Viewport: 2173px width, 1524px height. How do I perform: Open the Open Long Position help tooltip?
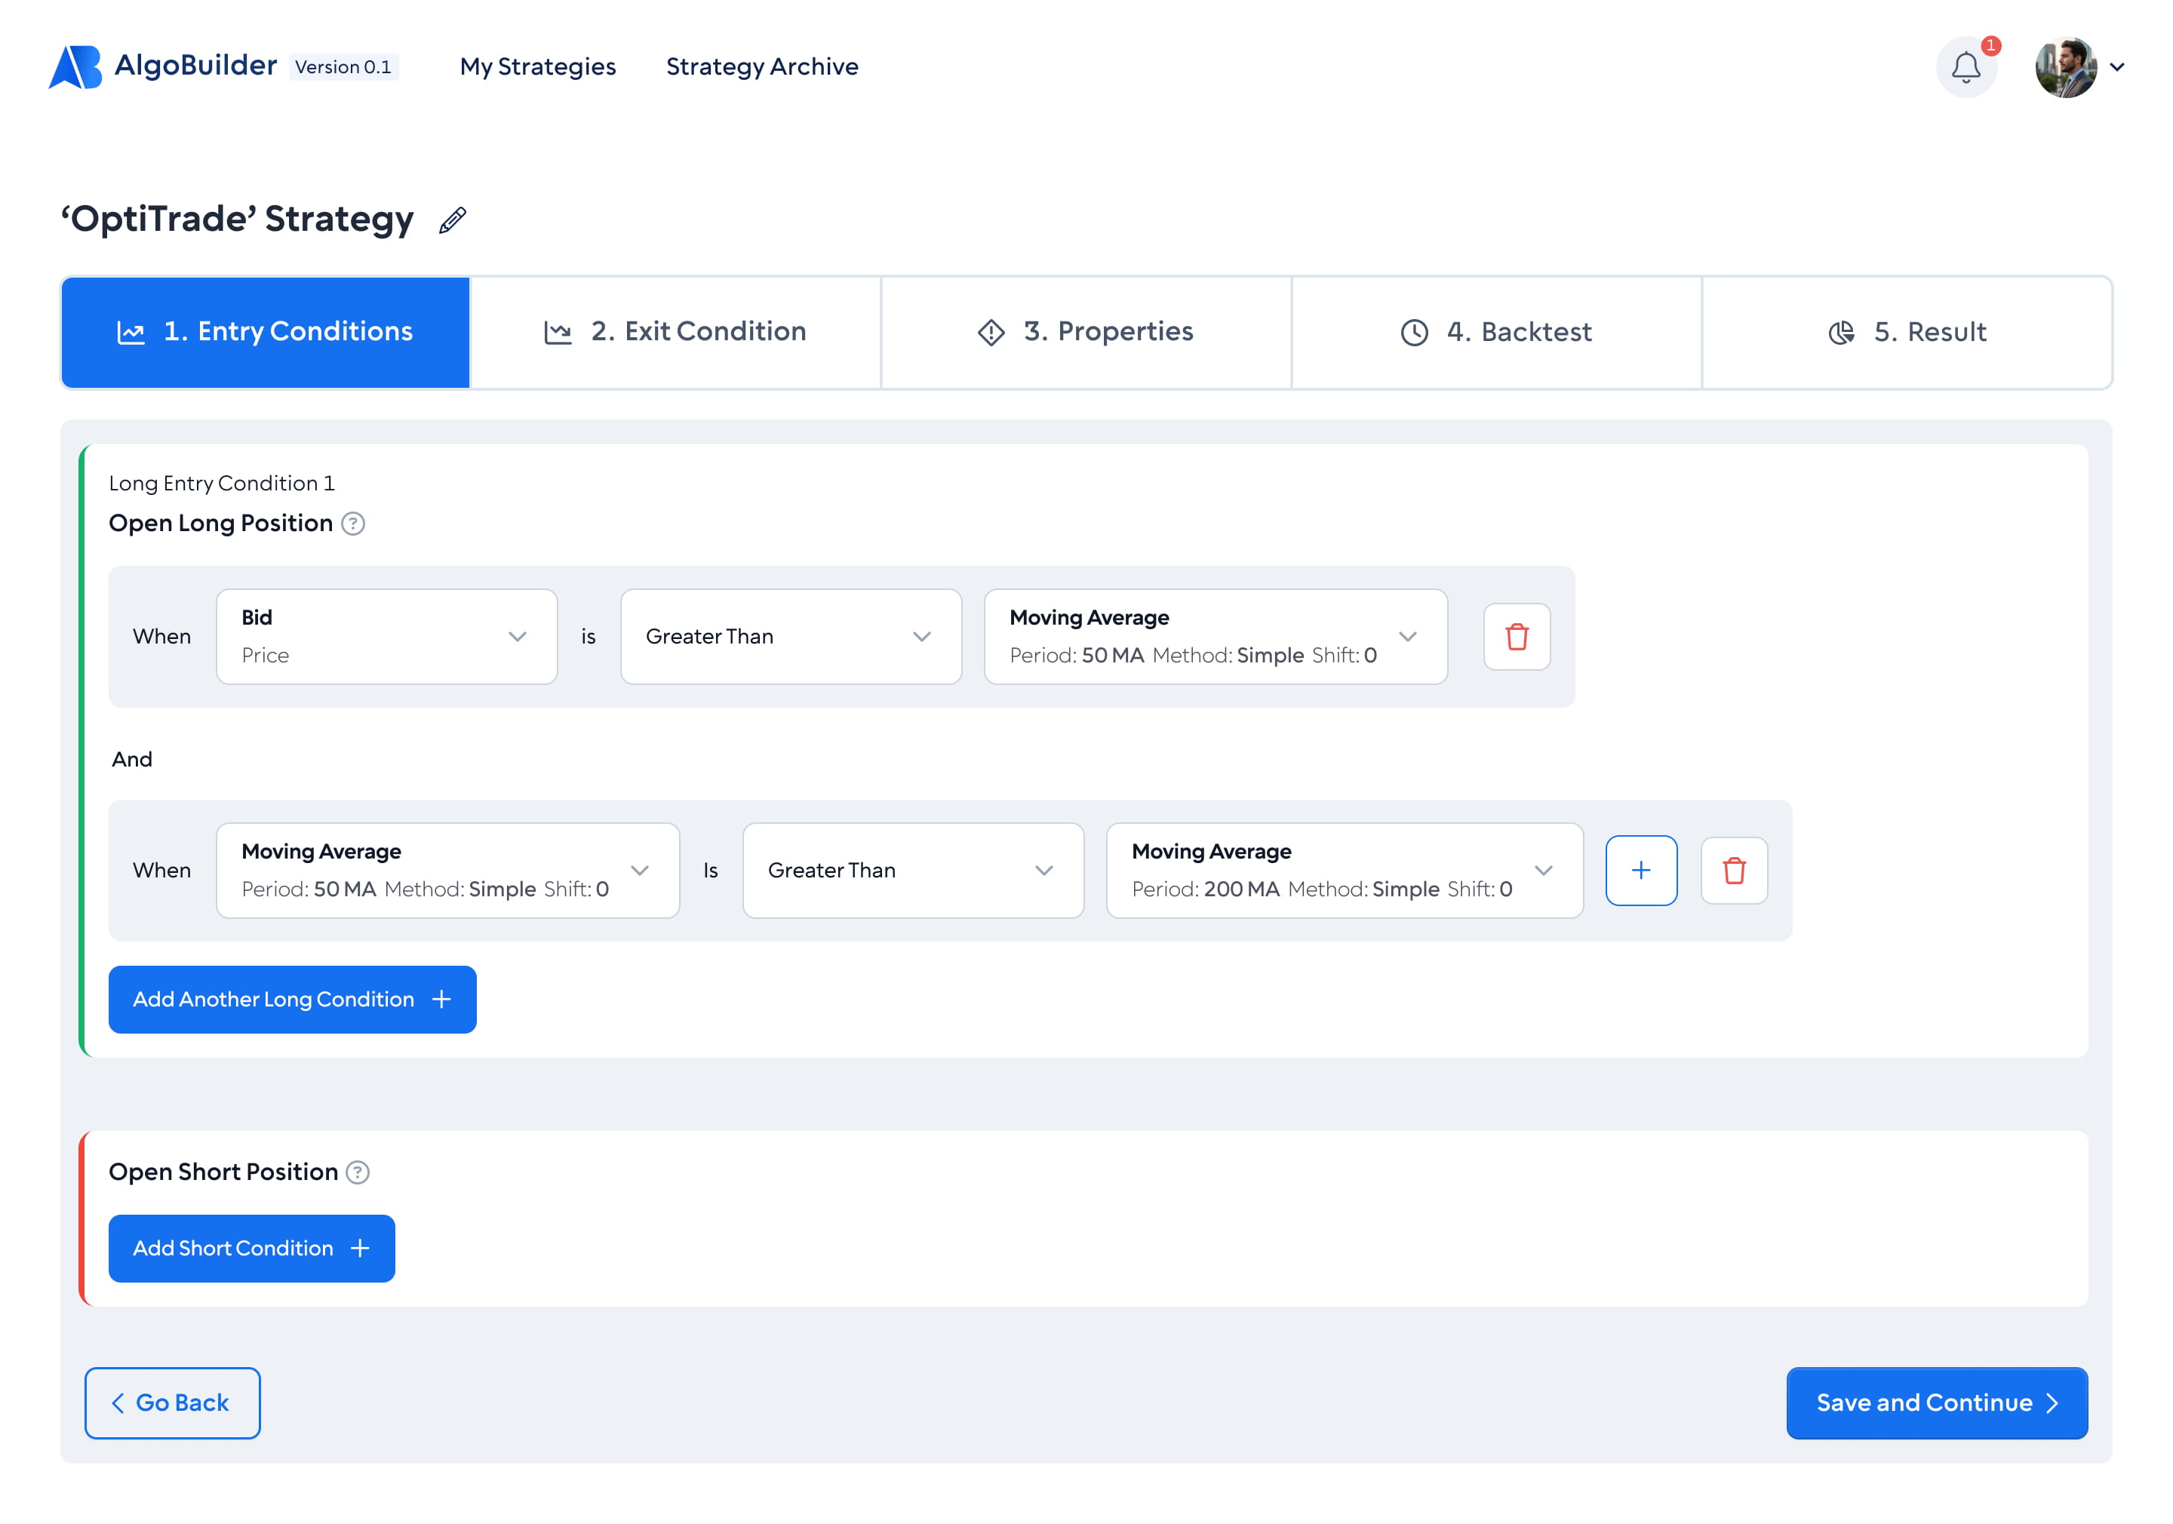(x=354, y=524)
